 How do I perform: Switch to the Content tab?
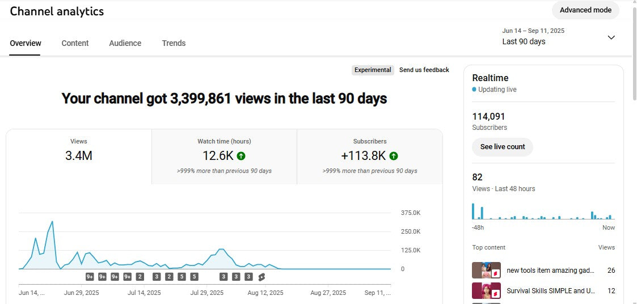[75, 43]
